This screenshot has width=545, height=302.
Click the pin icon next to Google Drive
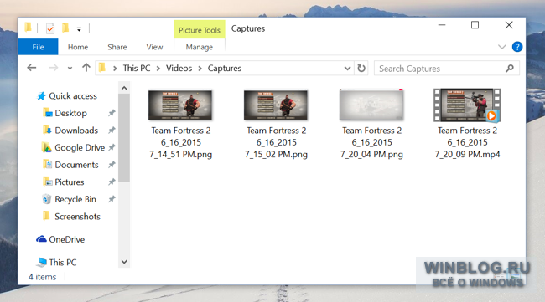[x=112, y=148]
